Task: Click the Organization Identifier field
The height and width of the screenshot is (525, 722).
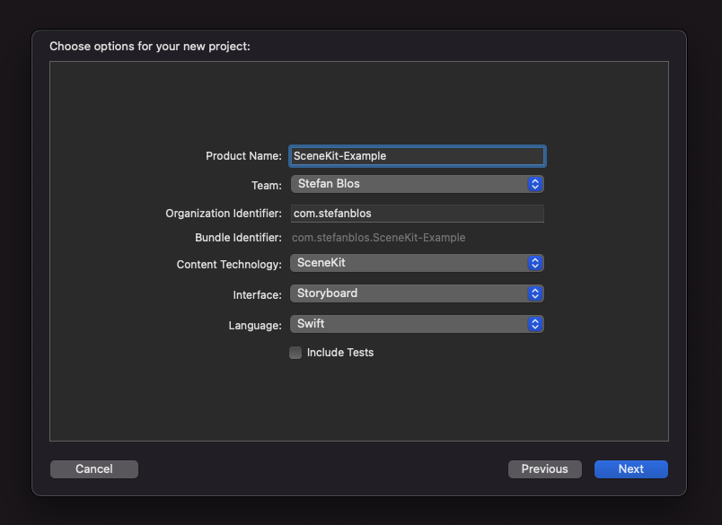Action: click(418, 213)
